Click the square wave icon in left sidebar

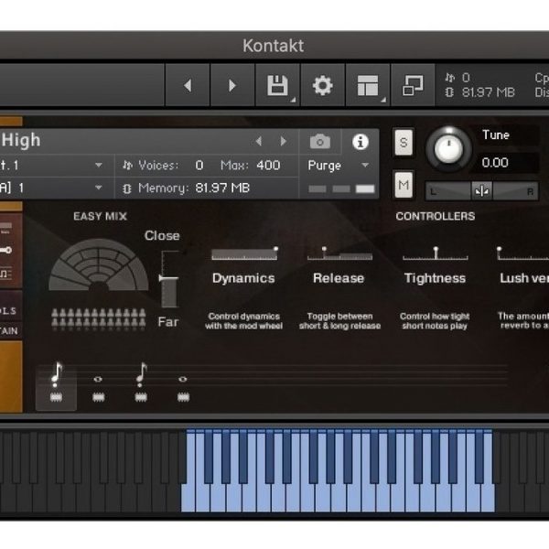coord(5,273)
